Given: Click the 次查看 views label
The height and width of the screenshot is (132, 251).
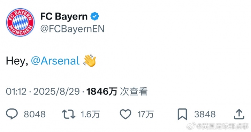Looking at the screenshot, I should [x=134, y=92].
